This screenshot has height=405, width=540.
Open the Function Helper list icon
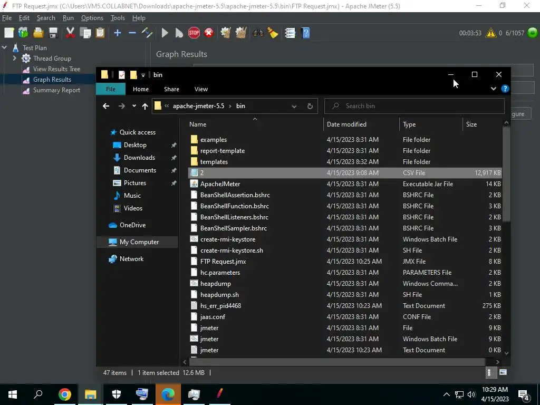291,33
